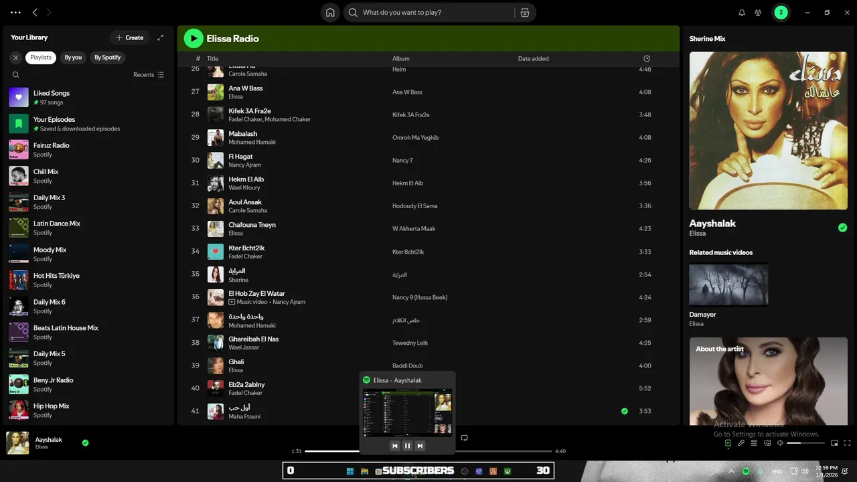Open Connect to a device icon
This screenshot has height=482, width=857.
(x=767, y=443)
